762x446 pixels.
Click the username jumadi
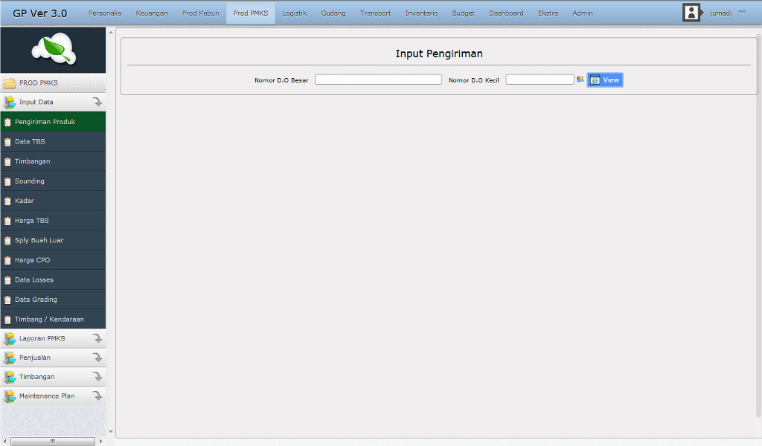coord(720,13)
